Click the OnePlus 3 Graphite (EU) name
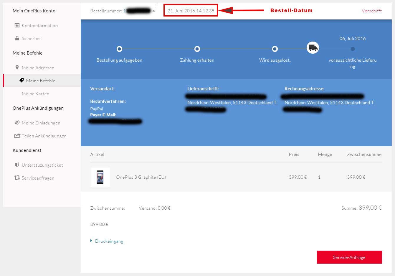 [x=141, y=177]
